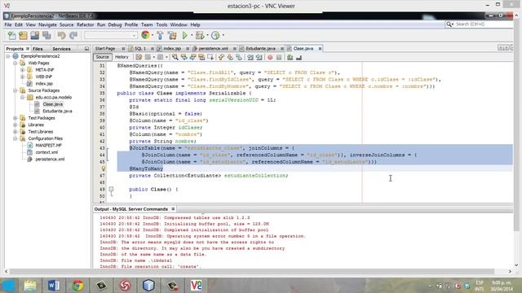Image resolution: width=522 pixels, height=293 pixels.
Task: Expand the META-INF folder
Action: (22, 70)
